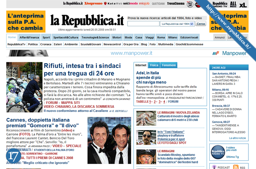Open the KataWeb logo link
Image resolution: width=256 pixels, height=169 pixels.
(x=113, y=3)
